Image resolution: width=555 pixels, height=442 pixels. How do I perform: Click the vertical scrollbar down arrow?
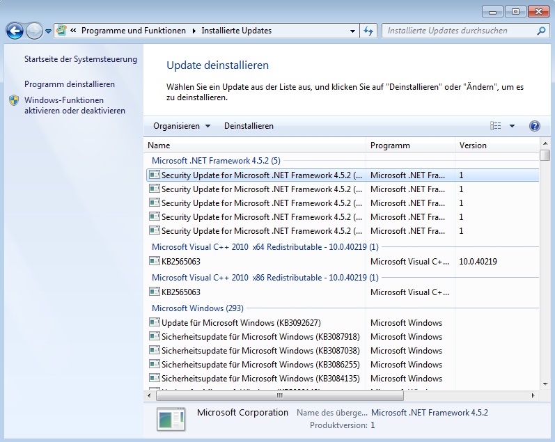pos(545,384)
